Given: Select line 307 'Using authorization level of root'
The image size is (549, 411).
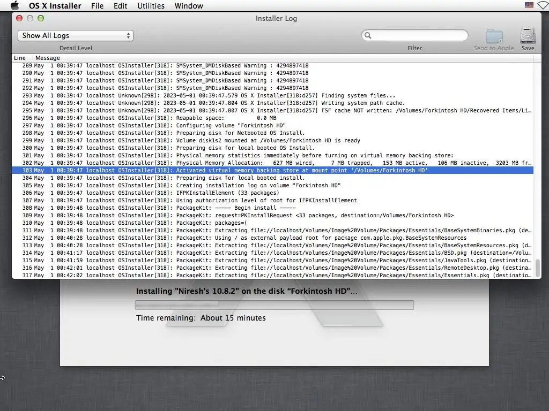Looking at the screenshot, I should tap(272, 200).
